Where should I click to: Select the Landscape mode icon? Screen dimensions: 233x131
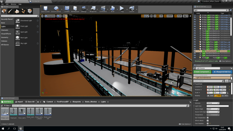tap(17, 11)
